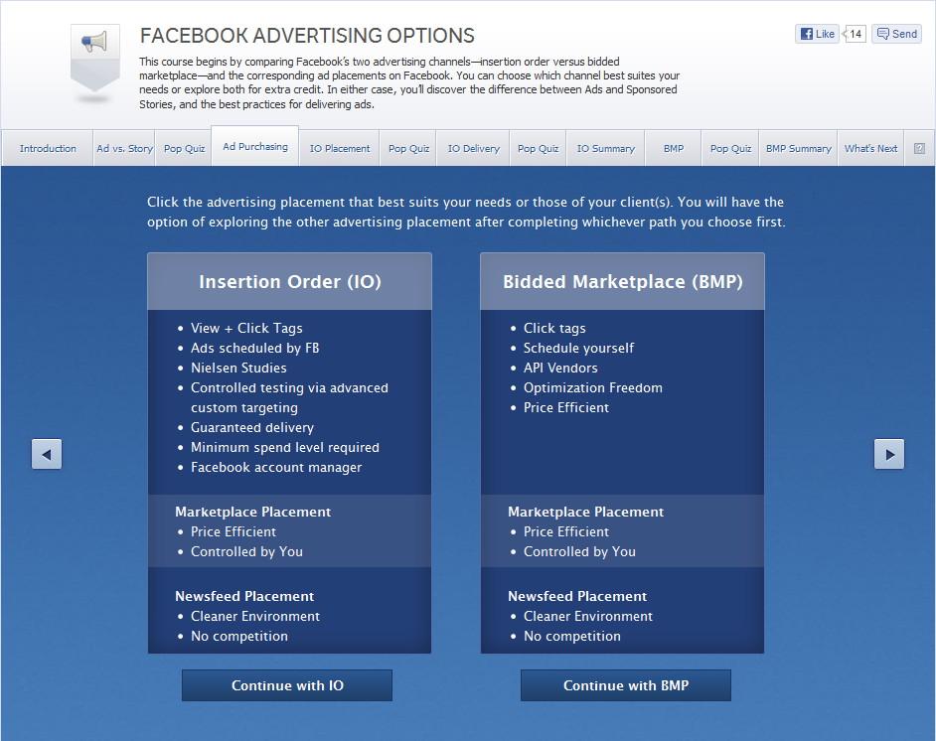This screenshot has height=741, width=936.
Task: Click 'No competition' bullet in IO panel
Action: tap(239, 636)
